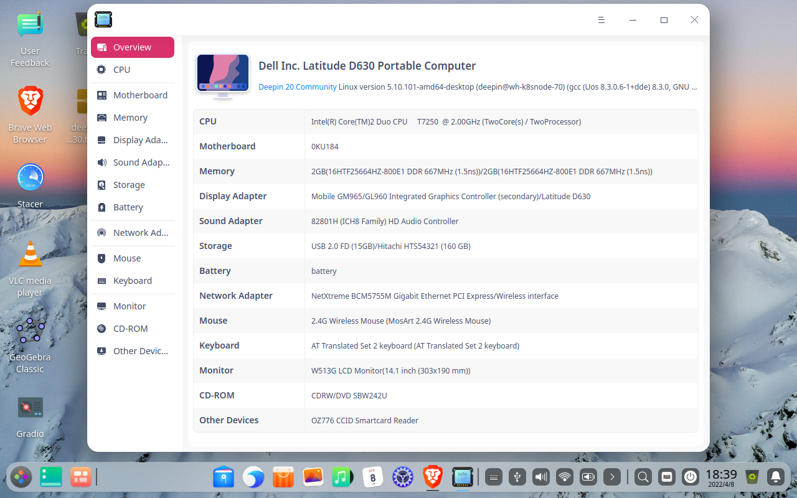Select Network Adapter in the sidebar
The image size is (797, 498).
(133, 233)
